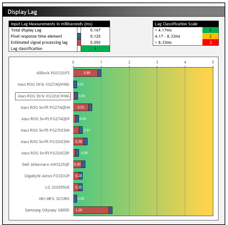Click the Asus ROG Swift PG27AQDM red bar

pos(81,107)
